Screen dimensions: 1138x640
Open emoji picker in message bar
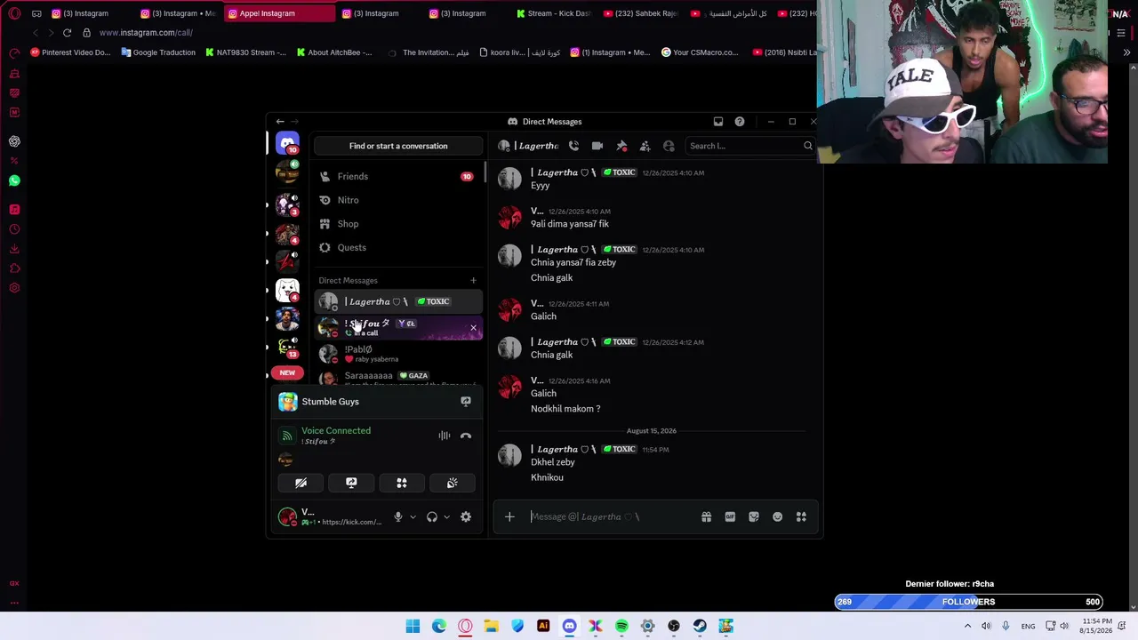tap(777, 516)
